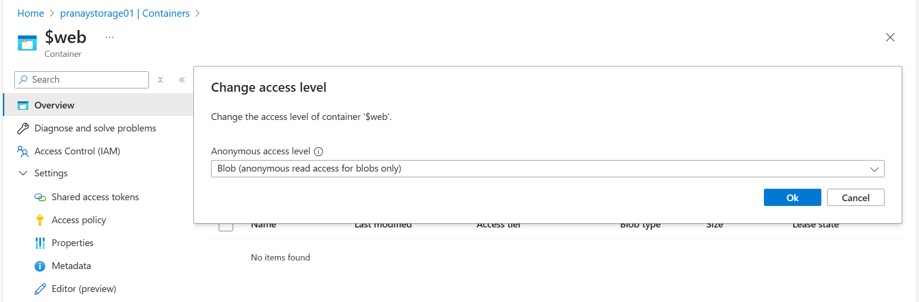Open Editor (preview) via the pencil icon
The height and width of the screenshot is (302, 919).
(x=40, y=289)
